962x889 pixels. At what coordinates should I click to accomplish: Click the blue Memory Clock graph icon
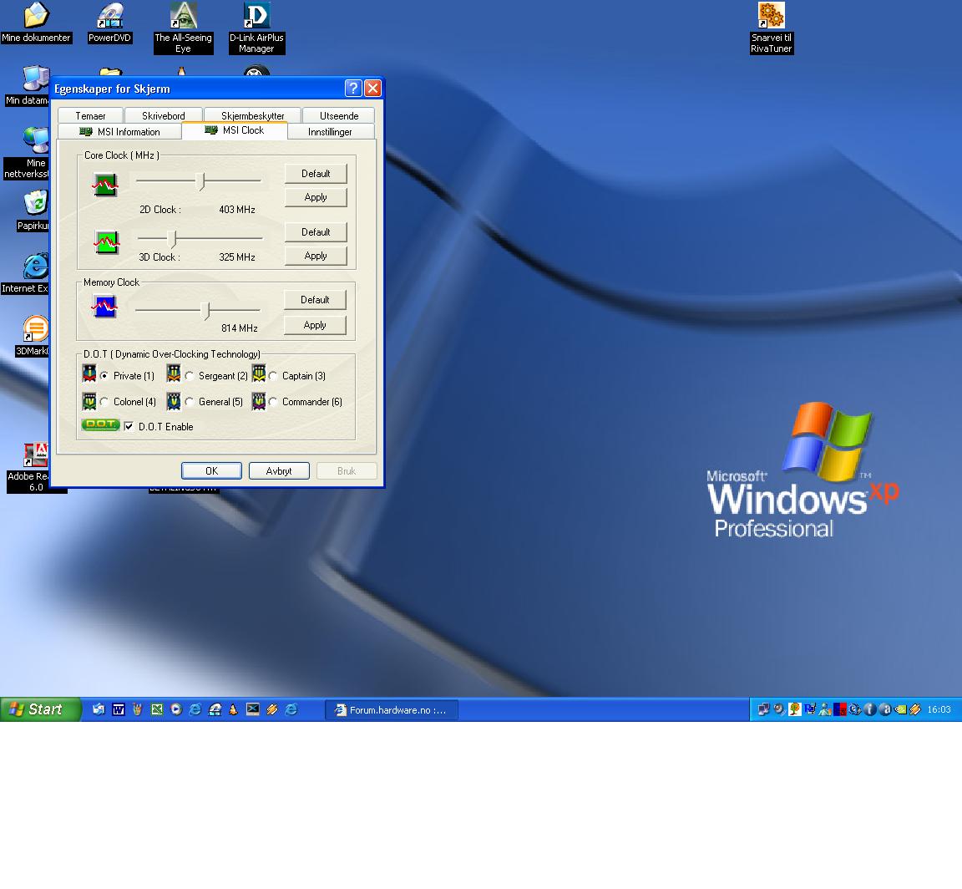point(104,306)
